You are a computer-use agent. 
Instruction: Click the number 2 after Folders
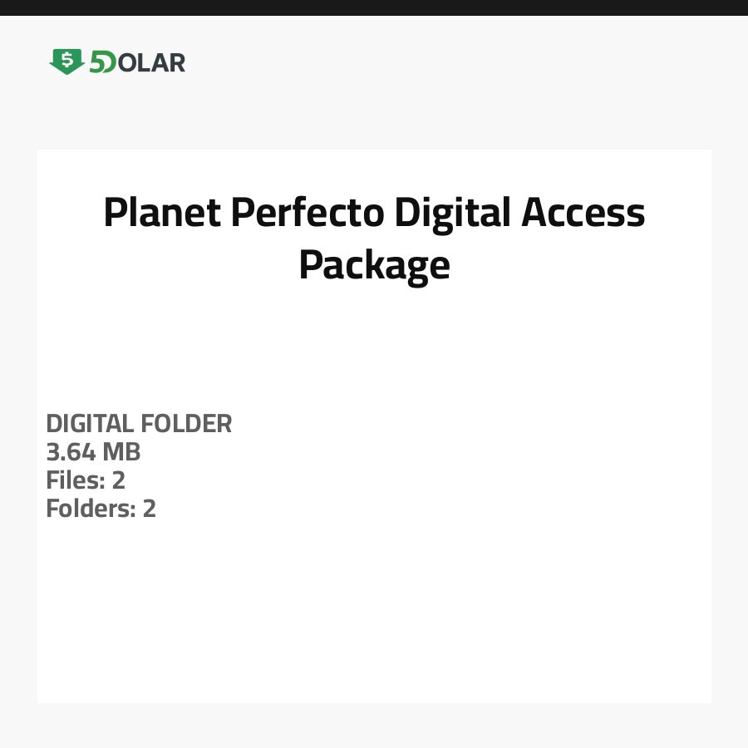click(x=150, y=509)
